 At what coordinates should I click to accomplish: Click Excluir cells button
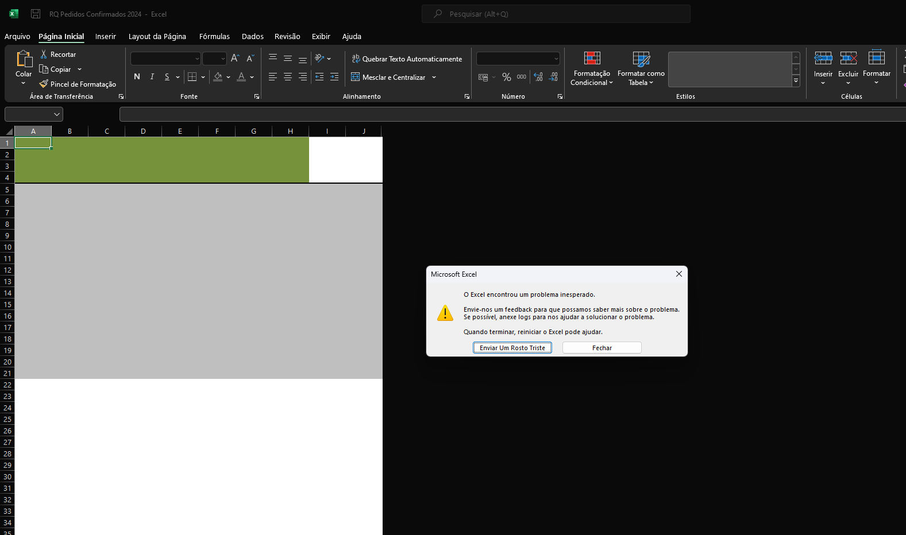pos(848,68)
